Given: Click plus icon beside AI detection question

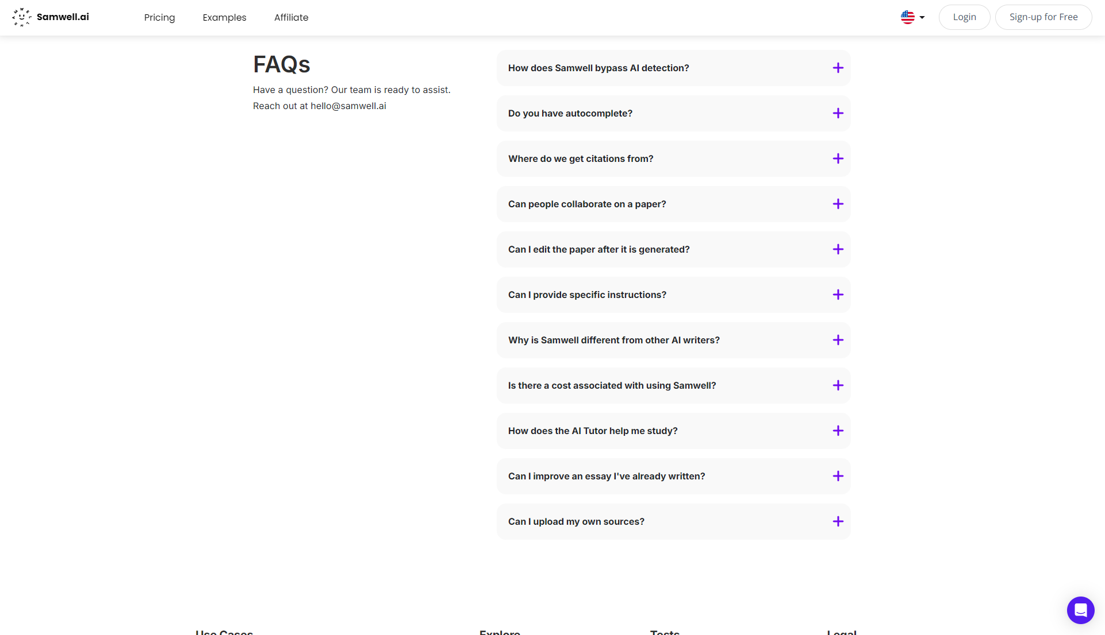Looking at the screenshot, I should point(838,68).
